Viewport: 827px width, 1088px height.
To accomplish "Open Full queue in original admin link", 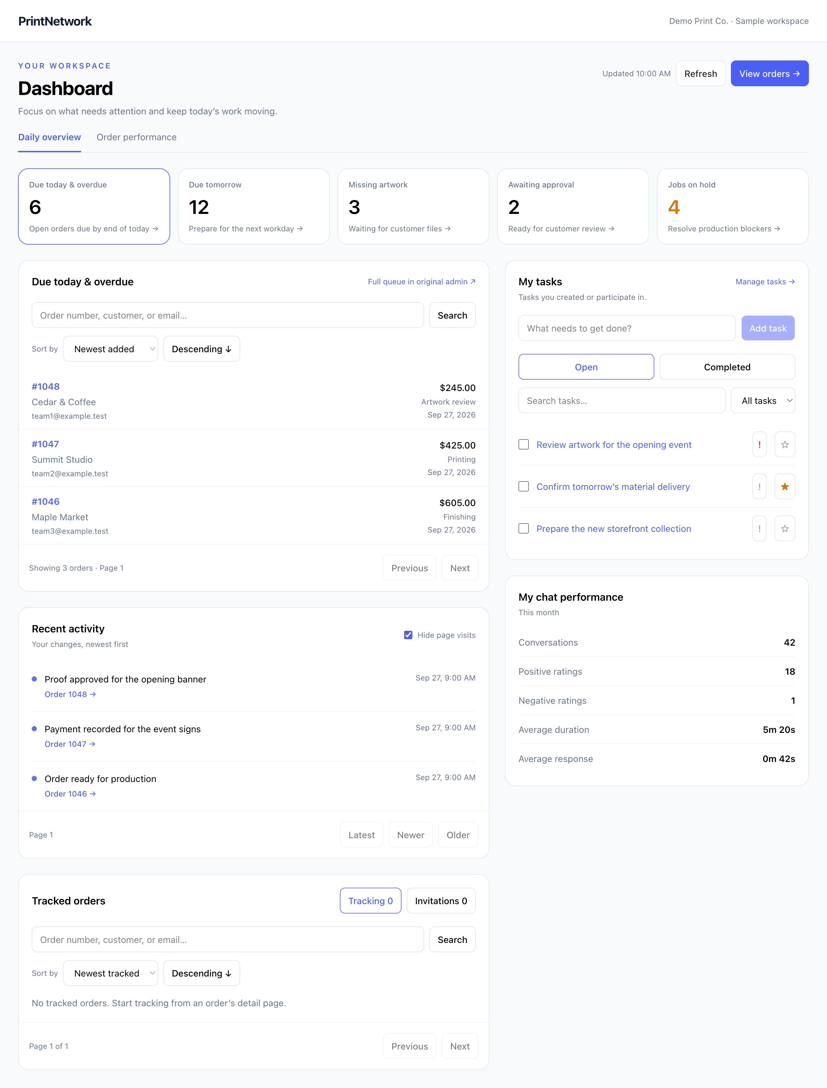I will click(422, 281).
